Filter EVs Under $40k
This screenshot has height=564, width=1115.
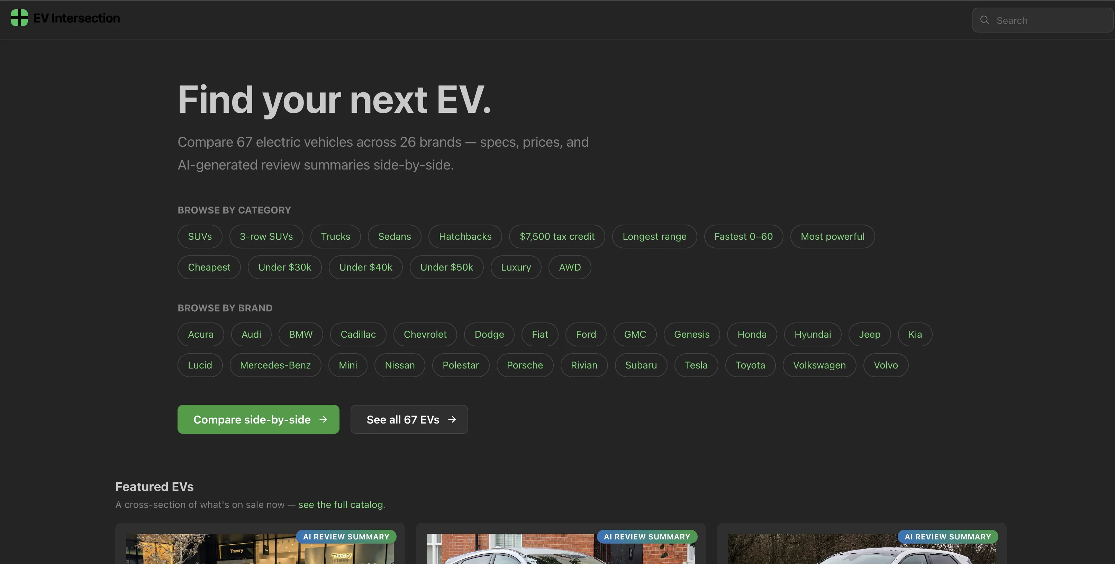click(366, 267)
